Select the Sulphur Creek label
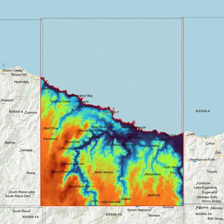Image resolution: width=224 pixels, height=224 pixels. click(61, 101)
